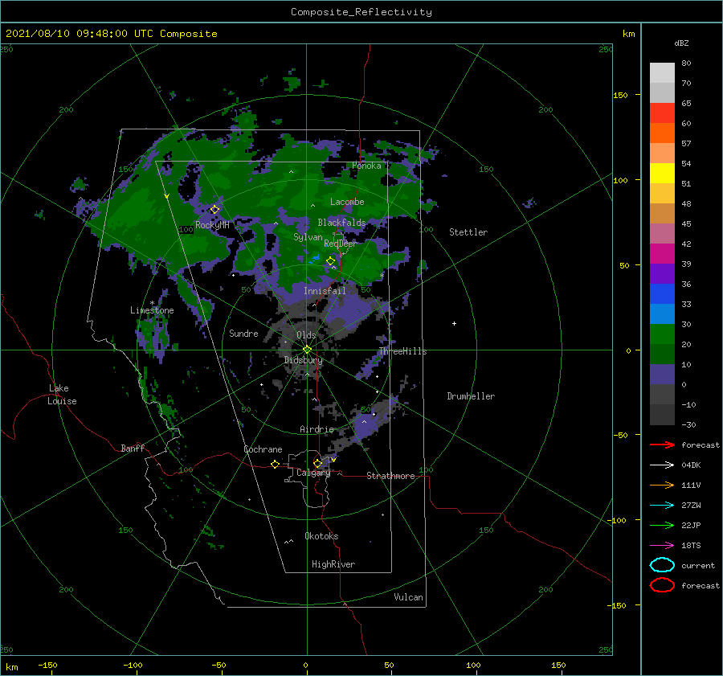723x676 pixels.
Task: Click the Banff town label
Action: point(133,448)
